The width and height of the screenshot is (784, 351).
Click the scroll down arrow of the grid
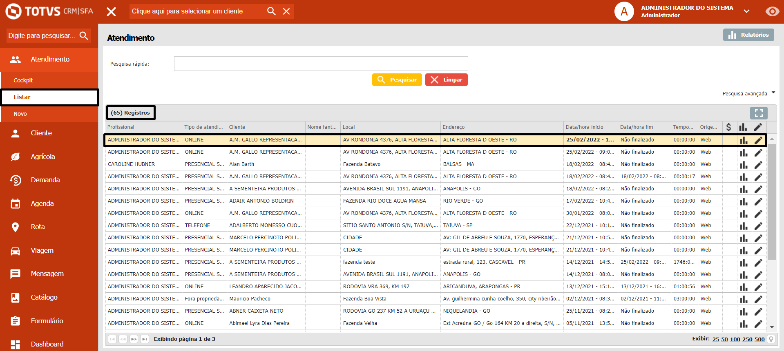pyautogui.click(x=772, y=327)
